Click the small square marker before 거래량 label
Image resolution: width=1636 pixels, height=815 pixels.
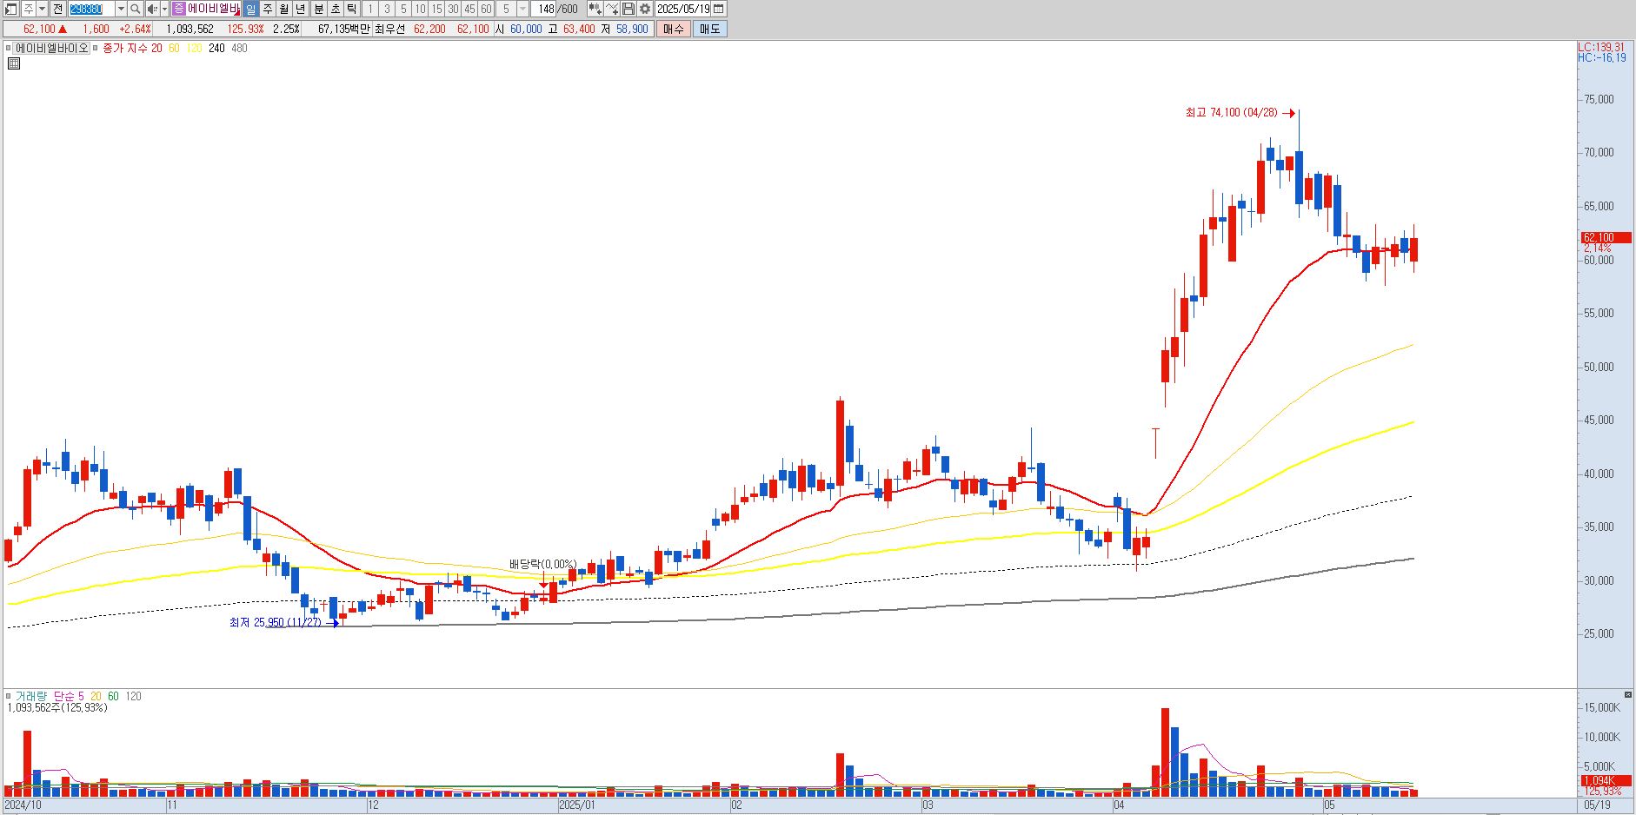(9, 696)
